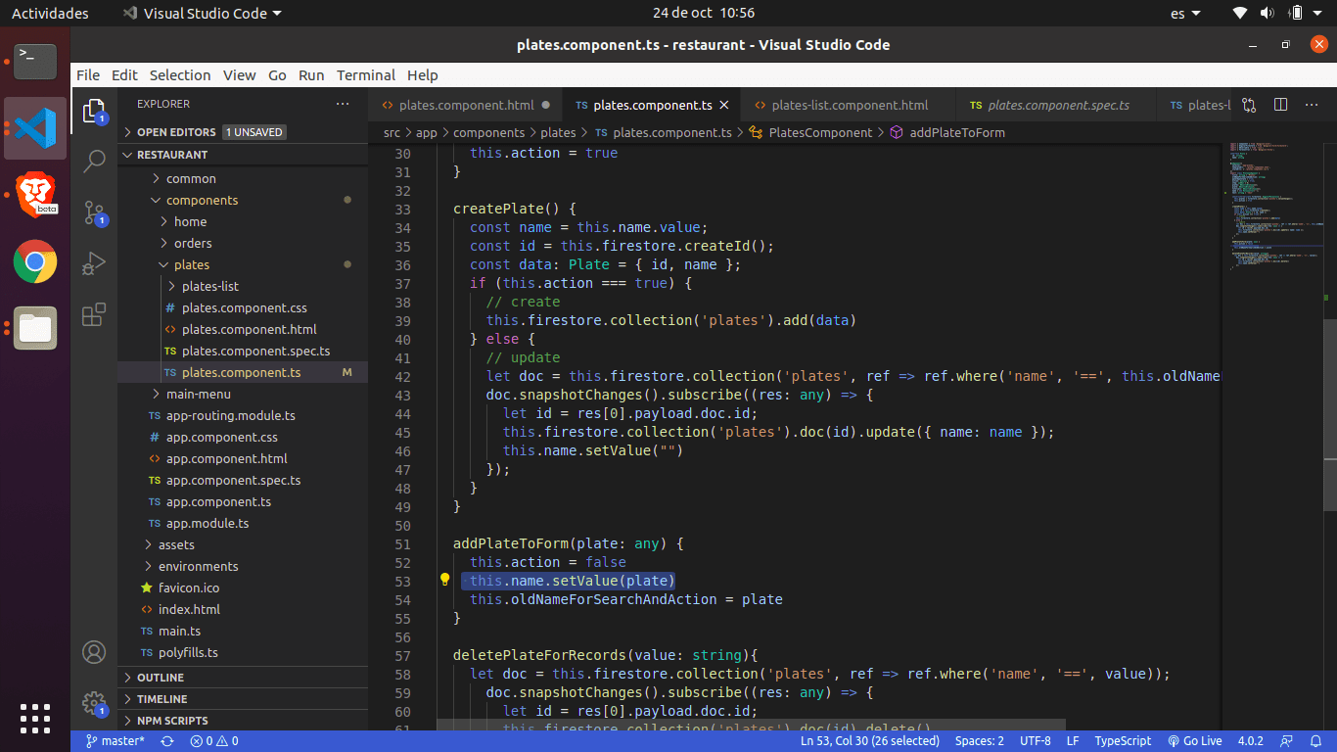Click the Go Live status bar button
Viewport: 1337px width, 752px height.
(x=1194, y=741)
